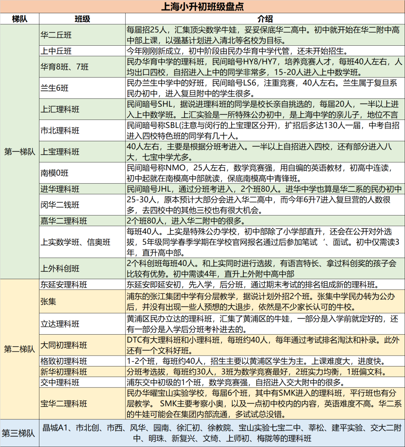Click the description starting 2个科创班每班40人
This screenshot has width=405, height=447.
(265, 268)
